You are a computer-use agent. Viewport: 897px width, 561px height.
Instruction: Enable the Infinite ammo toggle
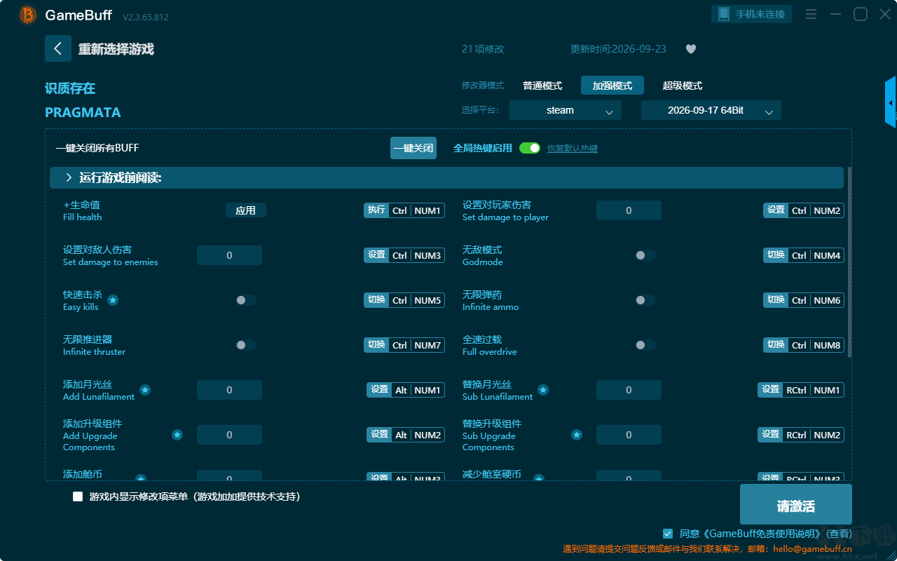pyautogui.click(x=645, y=300)
